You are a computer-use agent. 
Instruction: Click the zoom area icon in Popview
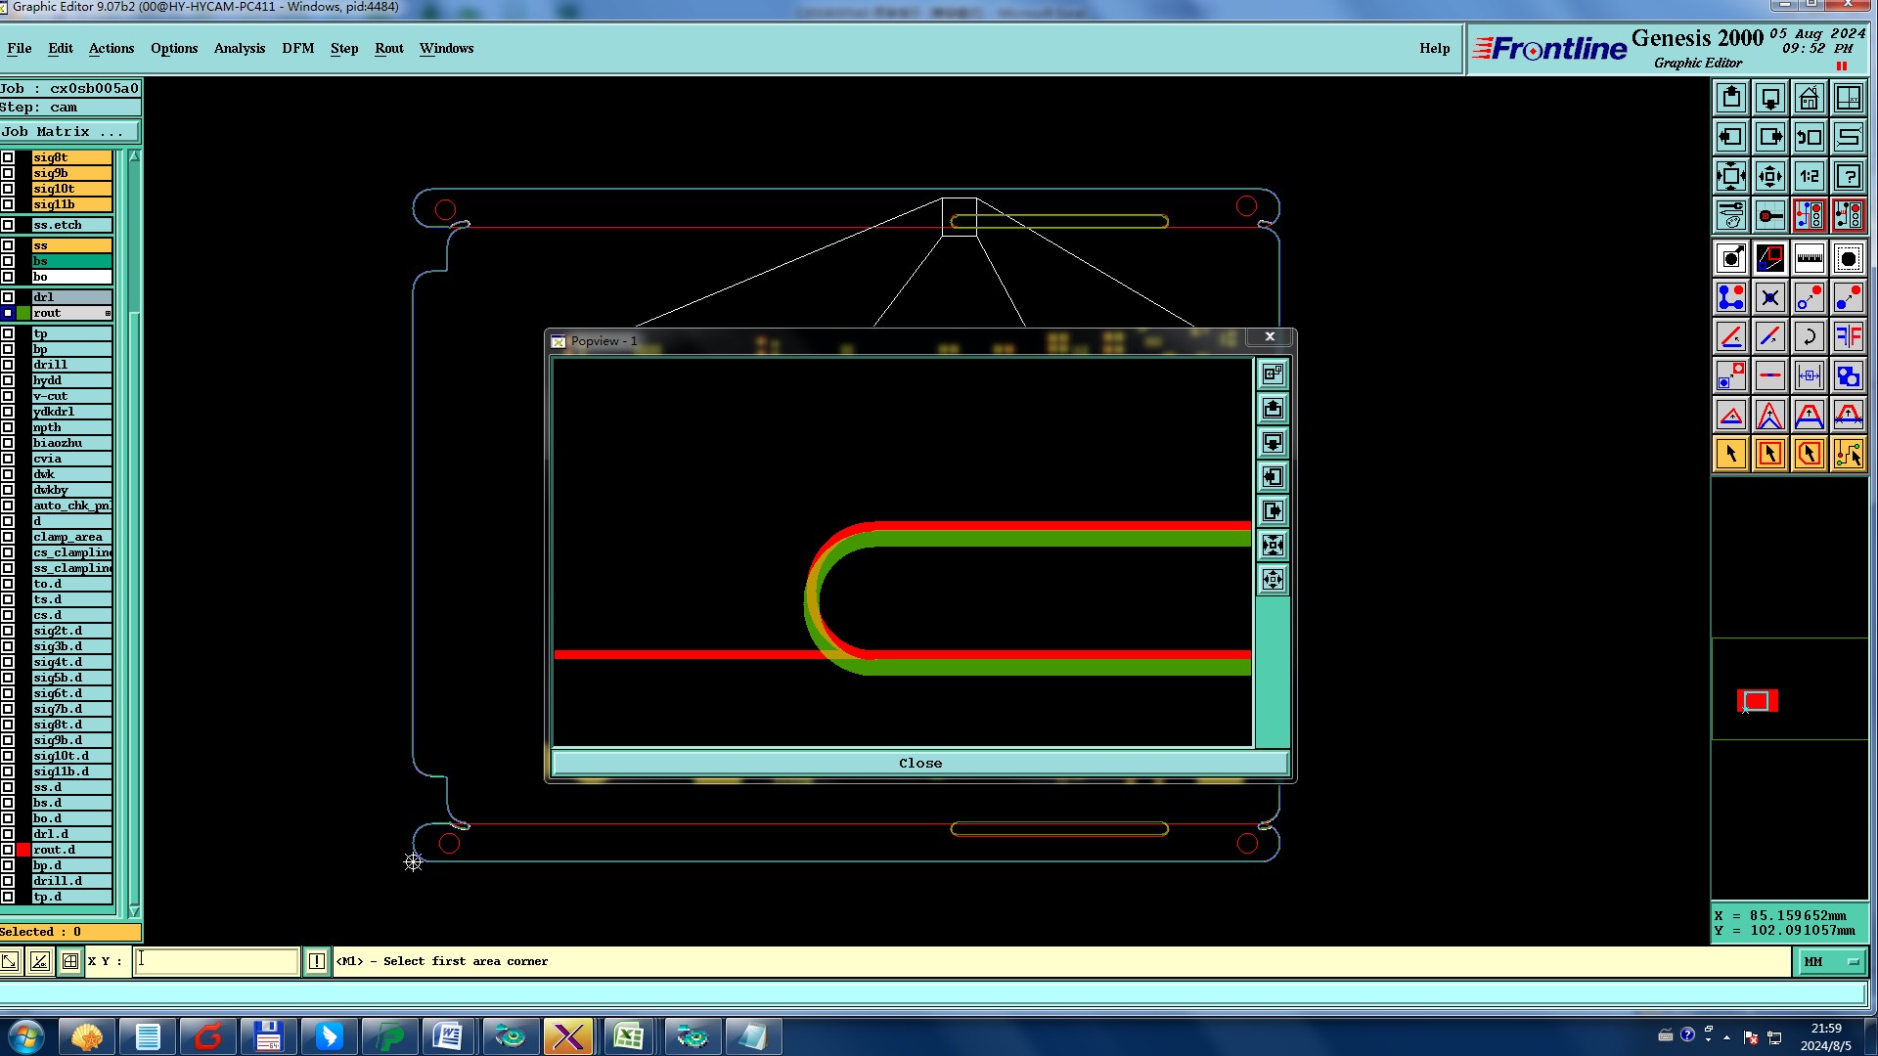coord(1273,374)
